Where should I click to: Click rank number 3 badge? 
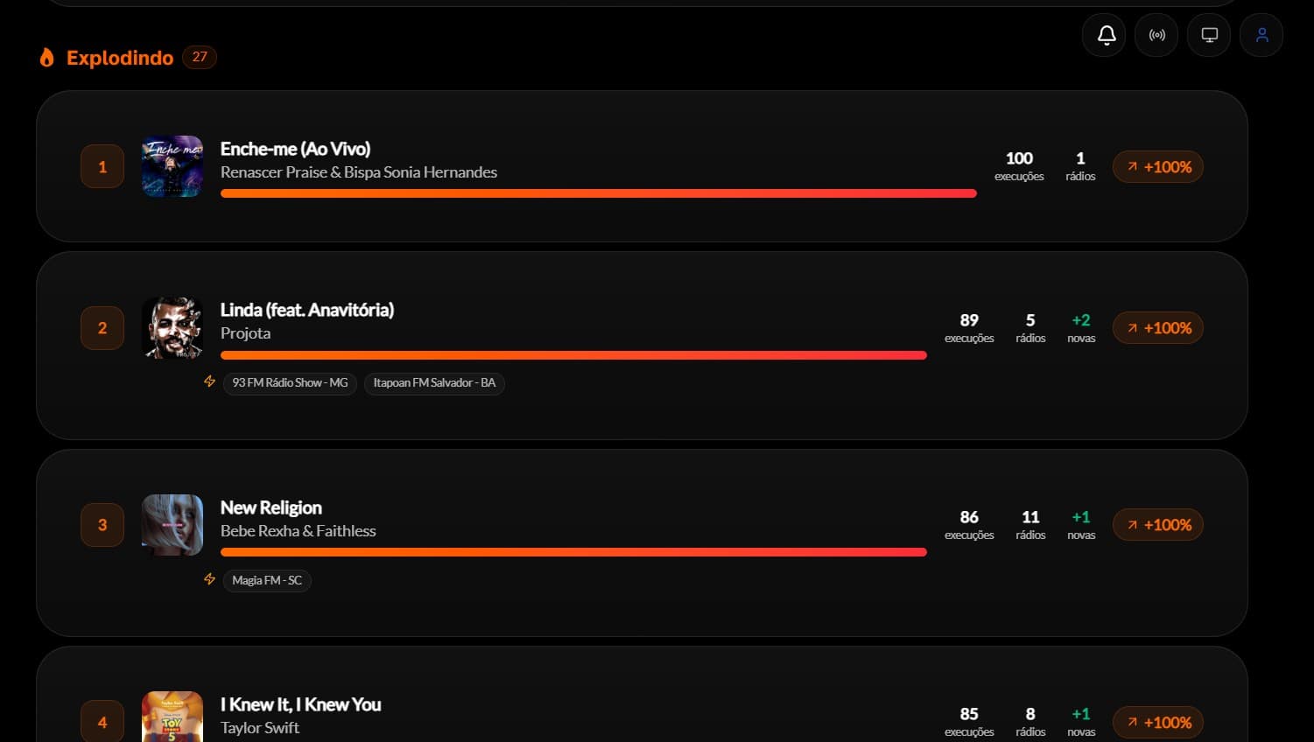tap(102, 525)
